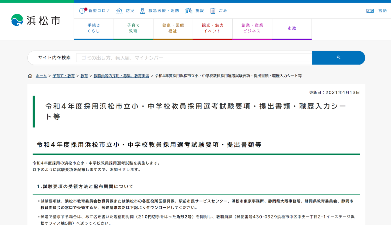Click the final breadcrumb page title text
Image resolution: width=391 pixels, height=225 pixels.
pos(228,76)
